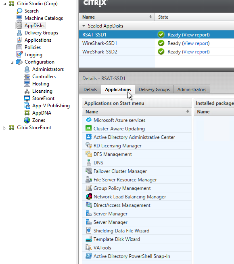Open View report link for RSAT-SSD1

pyautogui.click(x=196, y=35)
